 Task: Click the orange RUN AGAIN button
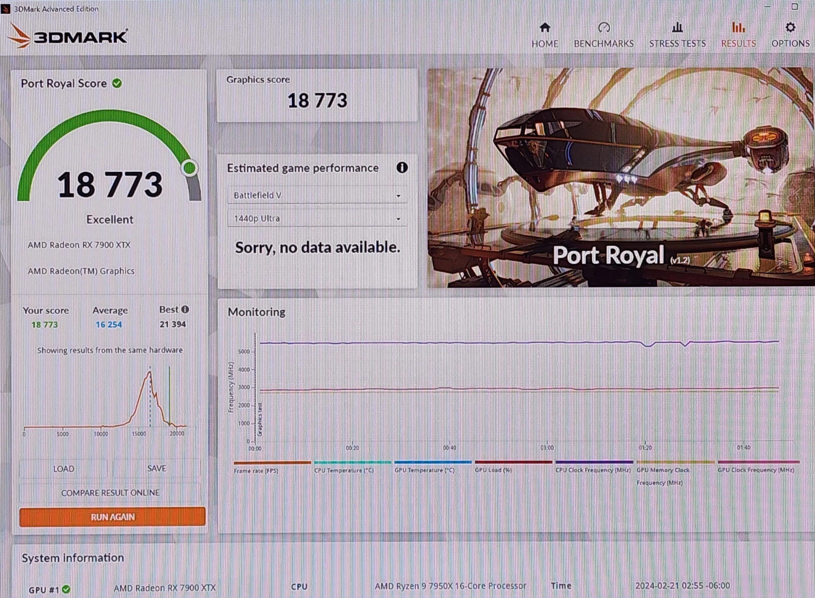(x=112, y=517)
